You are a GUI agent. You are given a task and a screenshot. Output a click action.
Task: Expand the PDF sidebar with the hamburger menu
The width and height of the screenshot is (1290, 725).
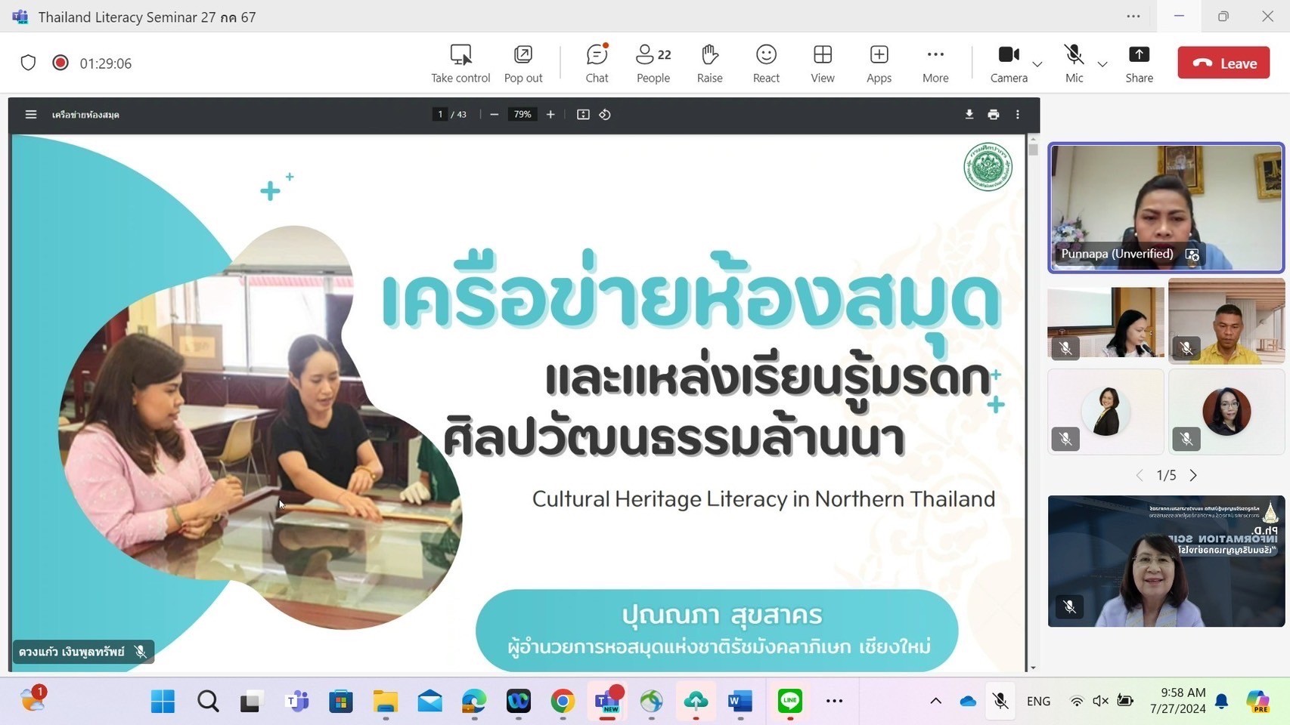[x=31, y=114]
